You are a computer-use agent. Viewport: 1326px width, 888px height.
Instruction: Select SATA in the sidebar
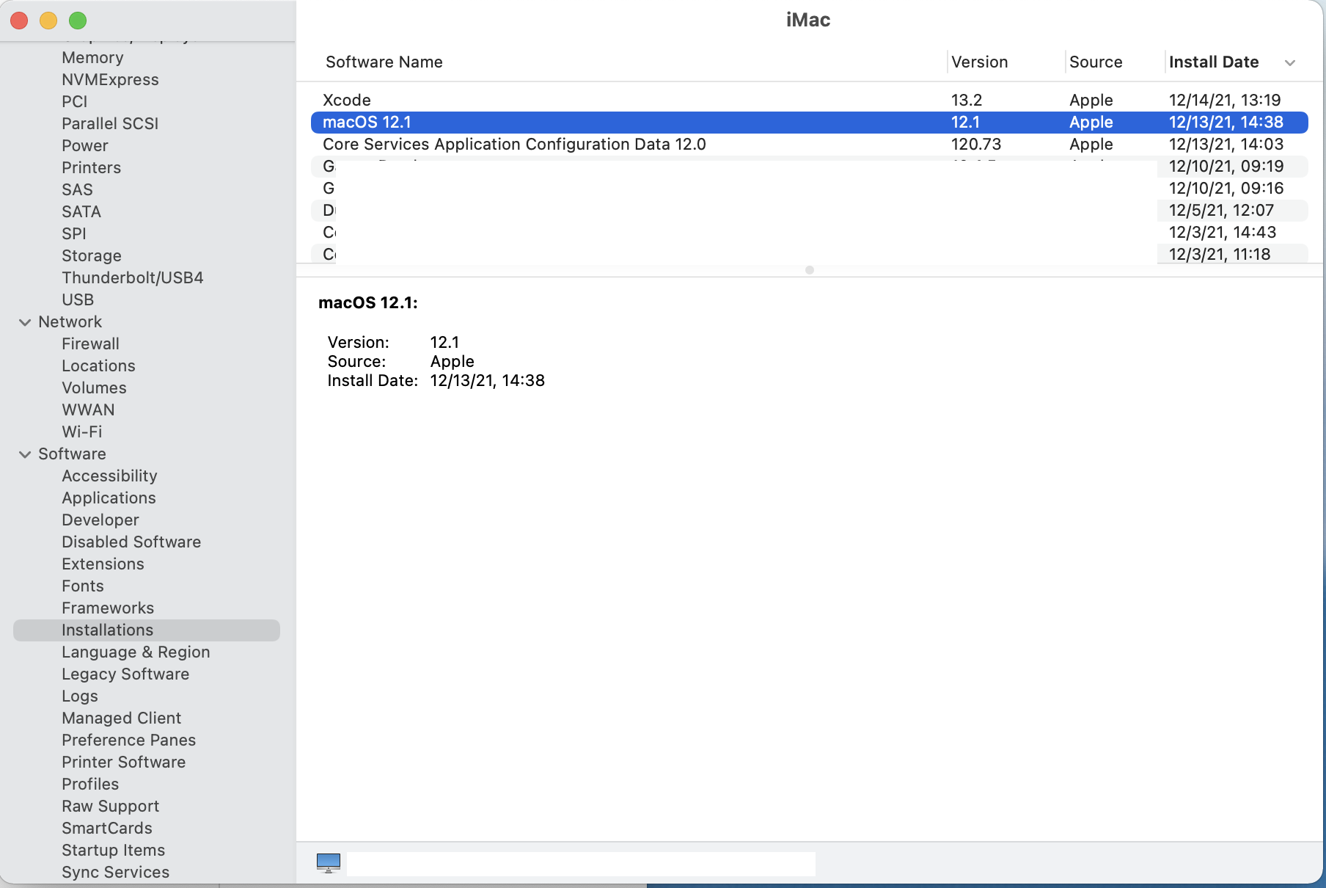click(x=81, y=212)
